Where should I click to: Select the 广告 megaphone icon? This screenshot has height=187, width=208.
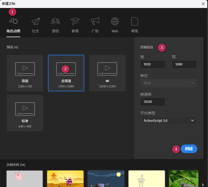tap(95, 21)
